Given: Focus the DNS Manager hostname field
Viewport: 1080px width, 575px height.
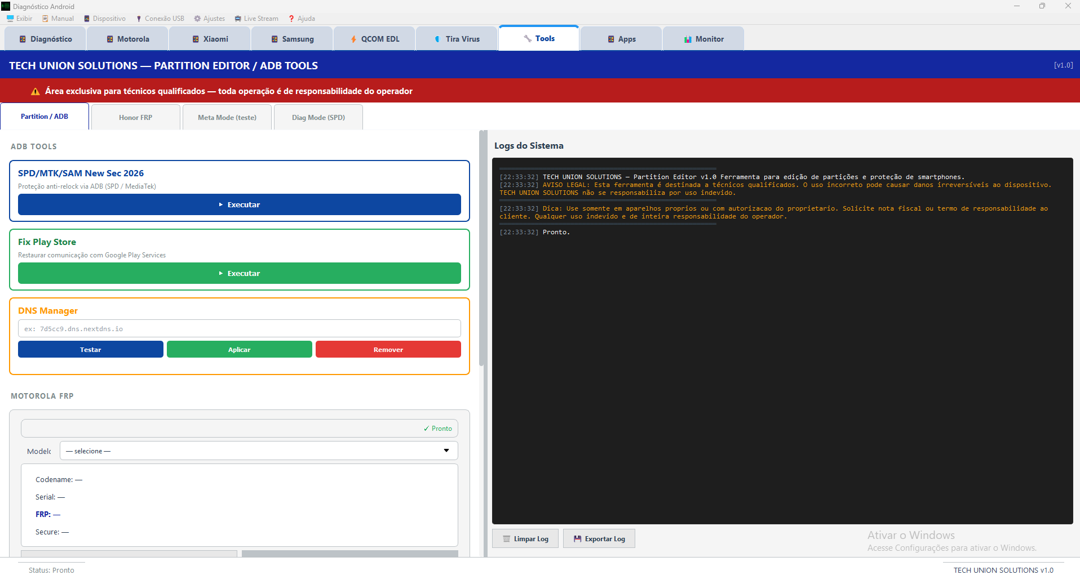Looking at the screenshot, I should [x=240, y=328].
